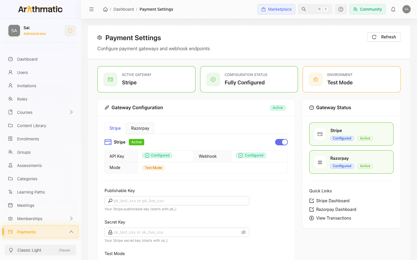
Task: Click the Learning Paths route icon
Action: tap(10, 192)
